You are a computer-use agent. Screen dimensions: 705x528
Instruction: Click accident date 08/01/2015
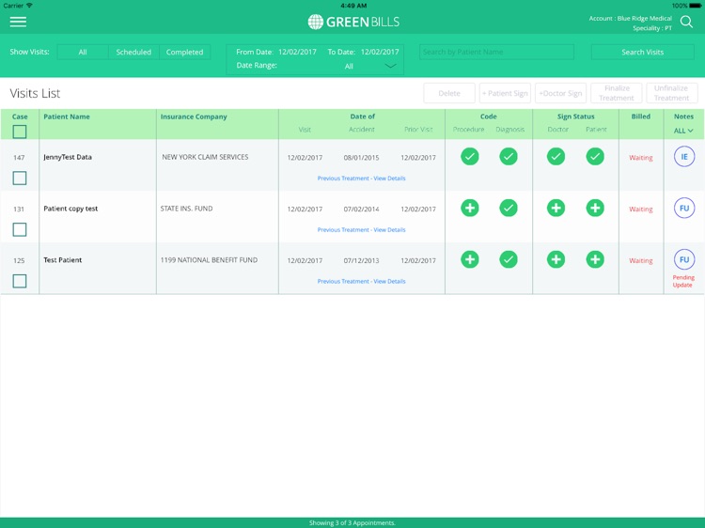click(x=361, y=158)
